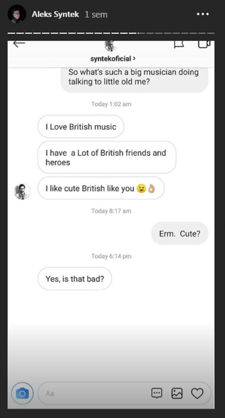Open the photo gallery icon
This screenshot has height=418, width=225.
[x=177, y=393]
